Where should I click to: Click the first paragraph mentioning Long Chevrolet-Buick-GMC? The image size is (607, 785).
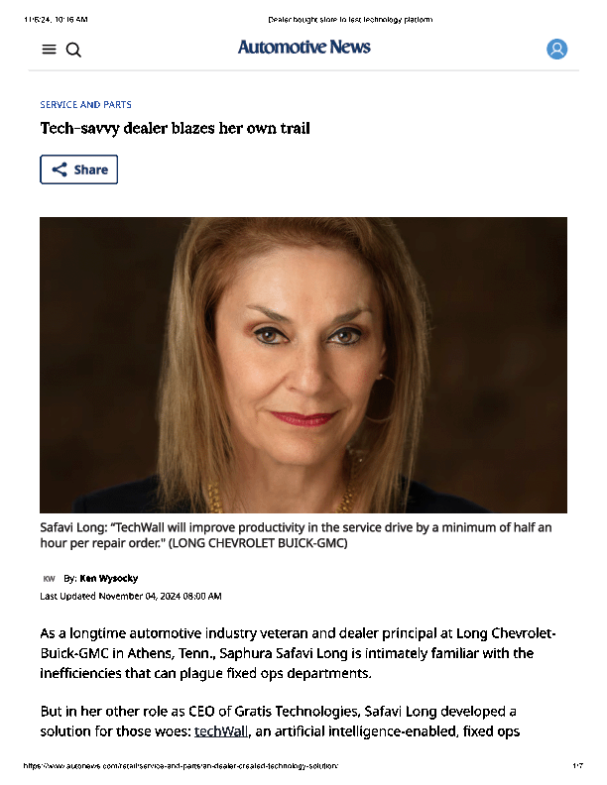pos(298,653)
